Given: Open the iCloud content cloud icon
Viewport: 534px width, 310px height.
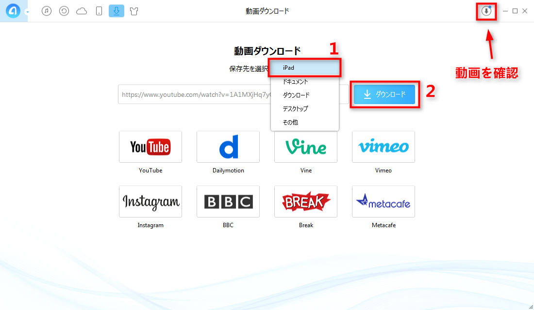Looking at the screenshot, I should point(82,11).
